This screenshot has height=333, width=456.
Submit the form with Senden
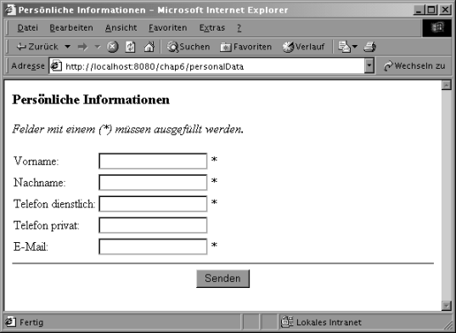click(x=222, y=279)
